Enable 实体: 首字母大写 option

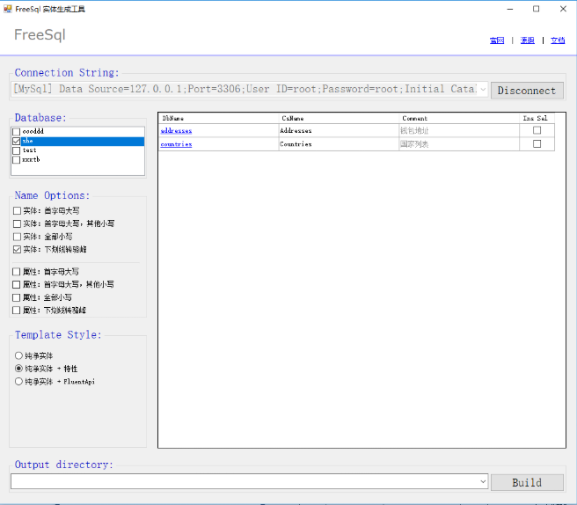17,210
